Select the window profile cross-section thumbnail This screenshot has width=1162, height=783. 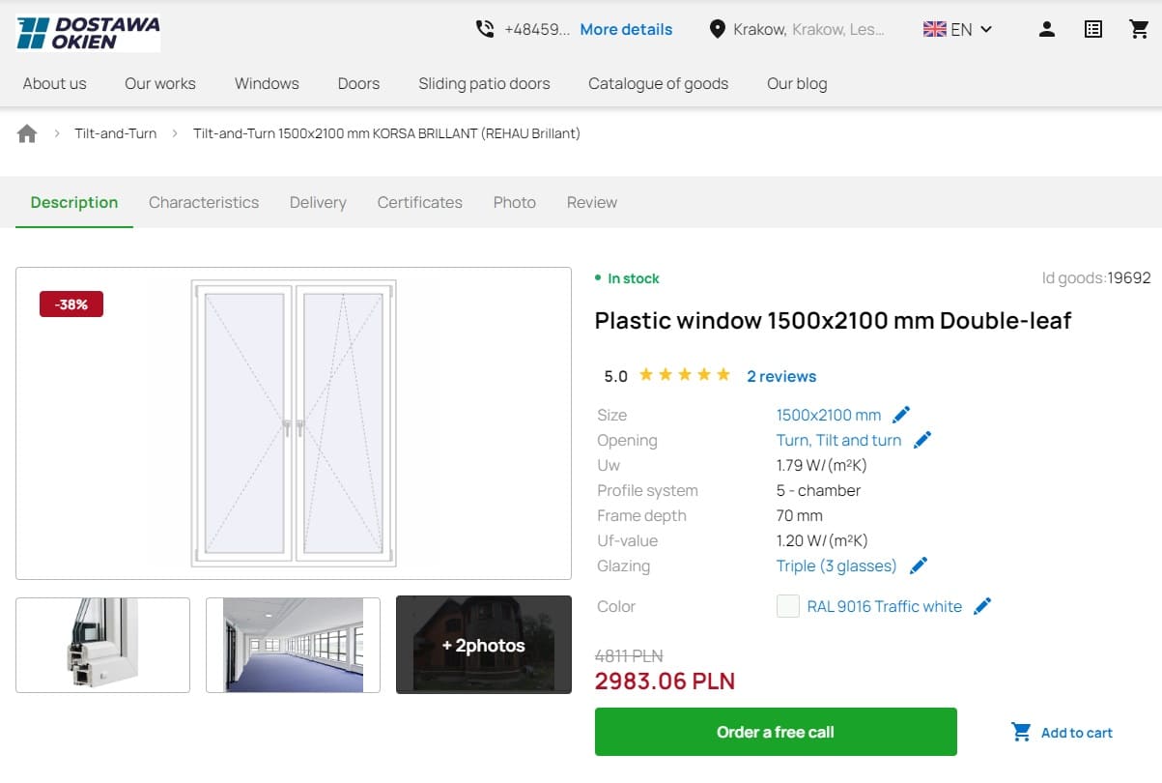(x=102, y=645)
